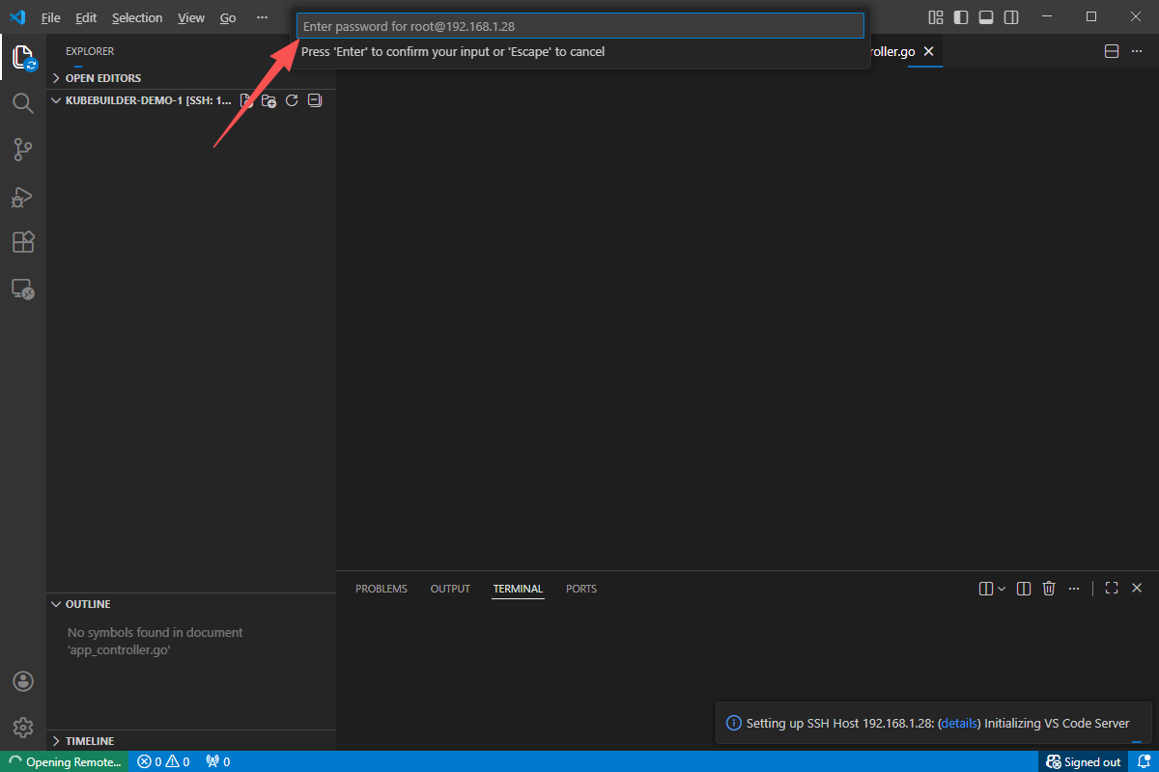This screenshot has height=772, width=1159.
Task: Open the Extensions view
Action: point(23,242)
